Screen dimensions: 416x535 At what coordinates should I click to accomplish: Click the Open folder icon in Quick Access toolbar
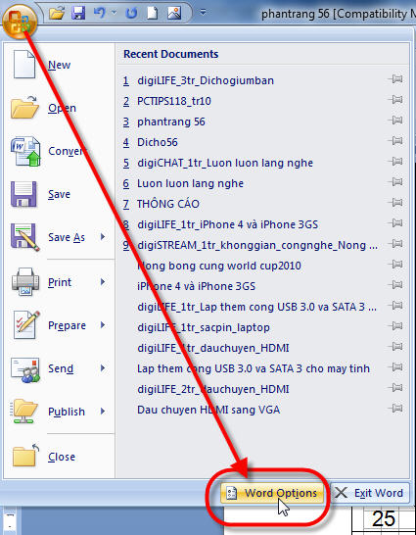click(57, 13)
